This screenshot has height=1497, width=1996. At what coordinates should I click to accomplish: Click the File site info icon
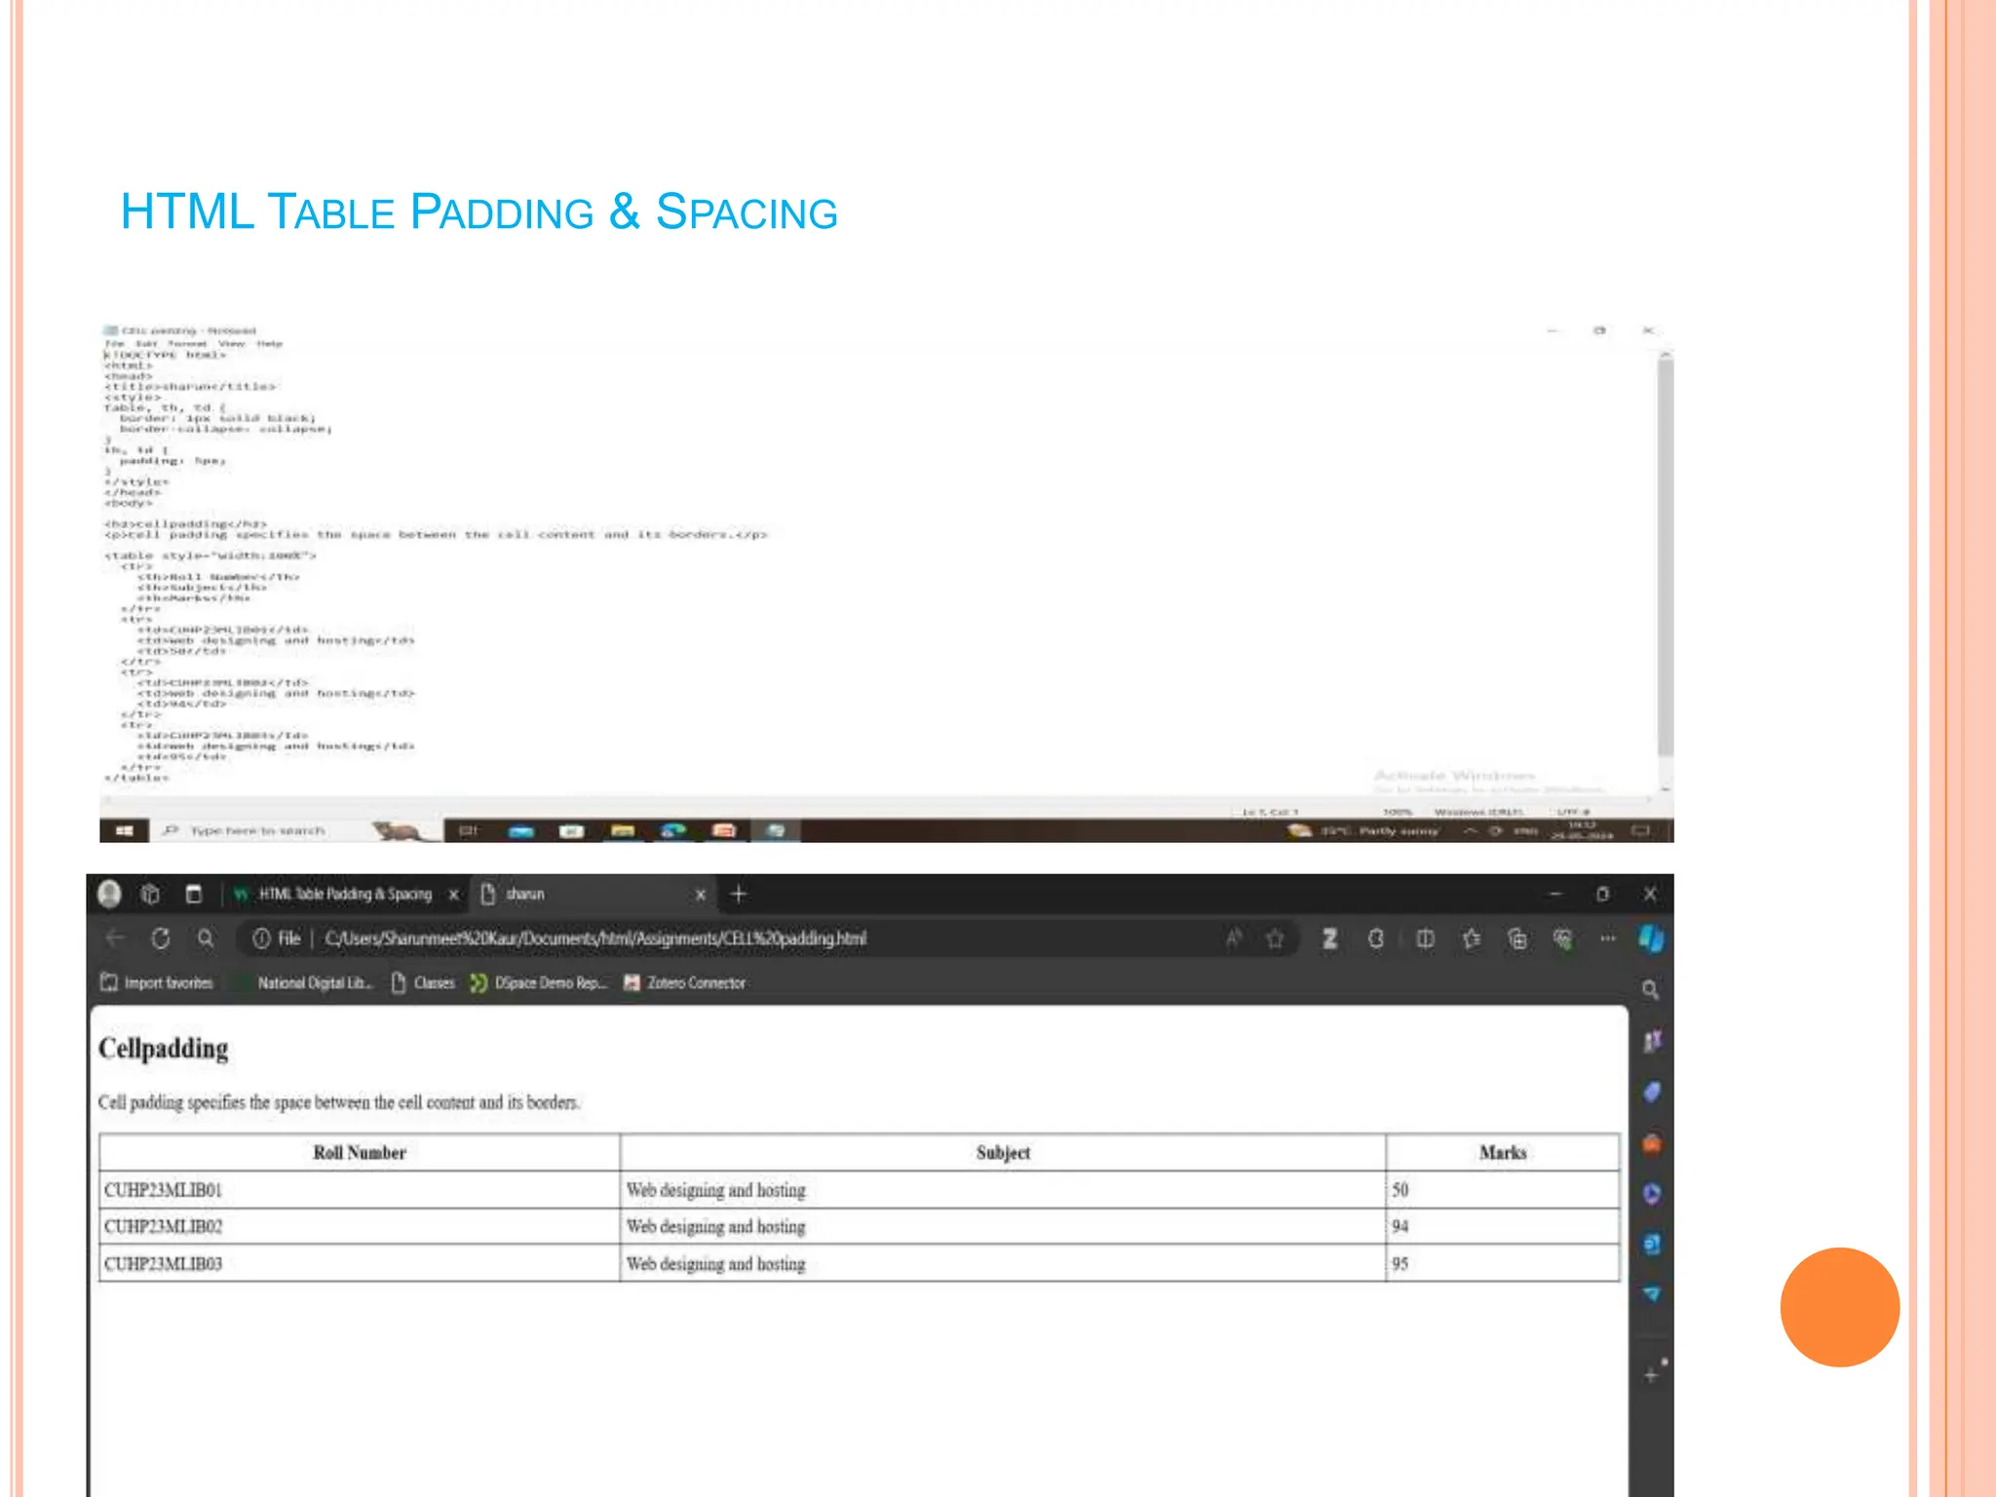click(x=276, y=938)
